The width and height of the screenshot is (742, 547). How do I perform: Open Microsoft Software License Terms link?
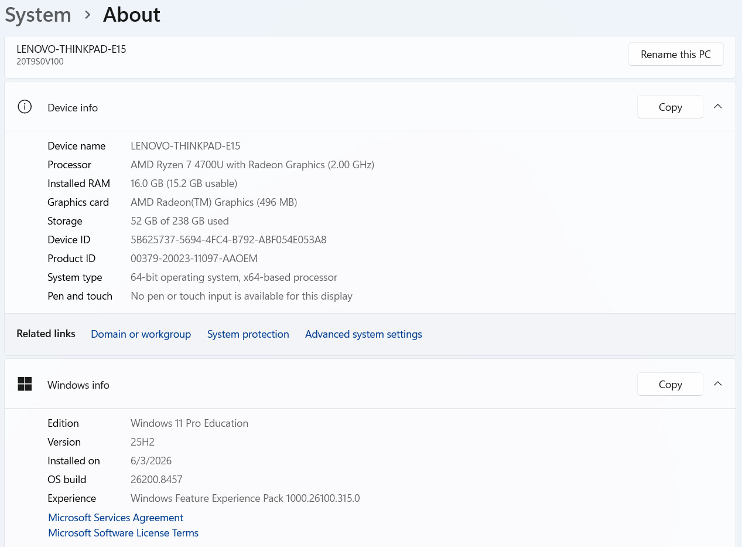[x=123, y=533]
